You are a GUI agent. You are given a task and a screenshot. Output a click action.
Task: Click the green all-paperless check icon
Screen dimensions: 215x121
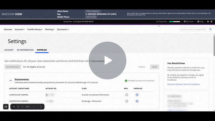click(x=126, y=81)
